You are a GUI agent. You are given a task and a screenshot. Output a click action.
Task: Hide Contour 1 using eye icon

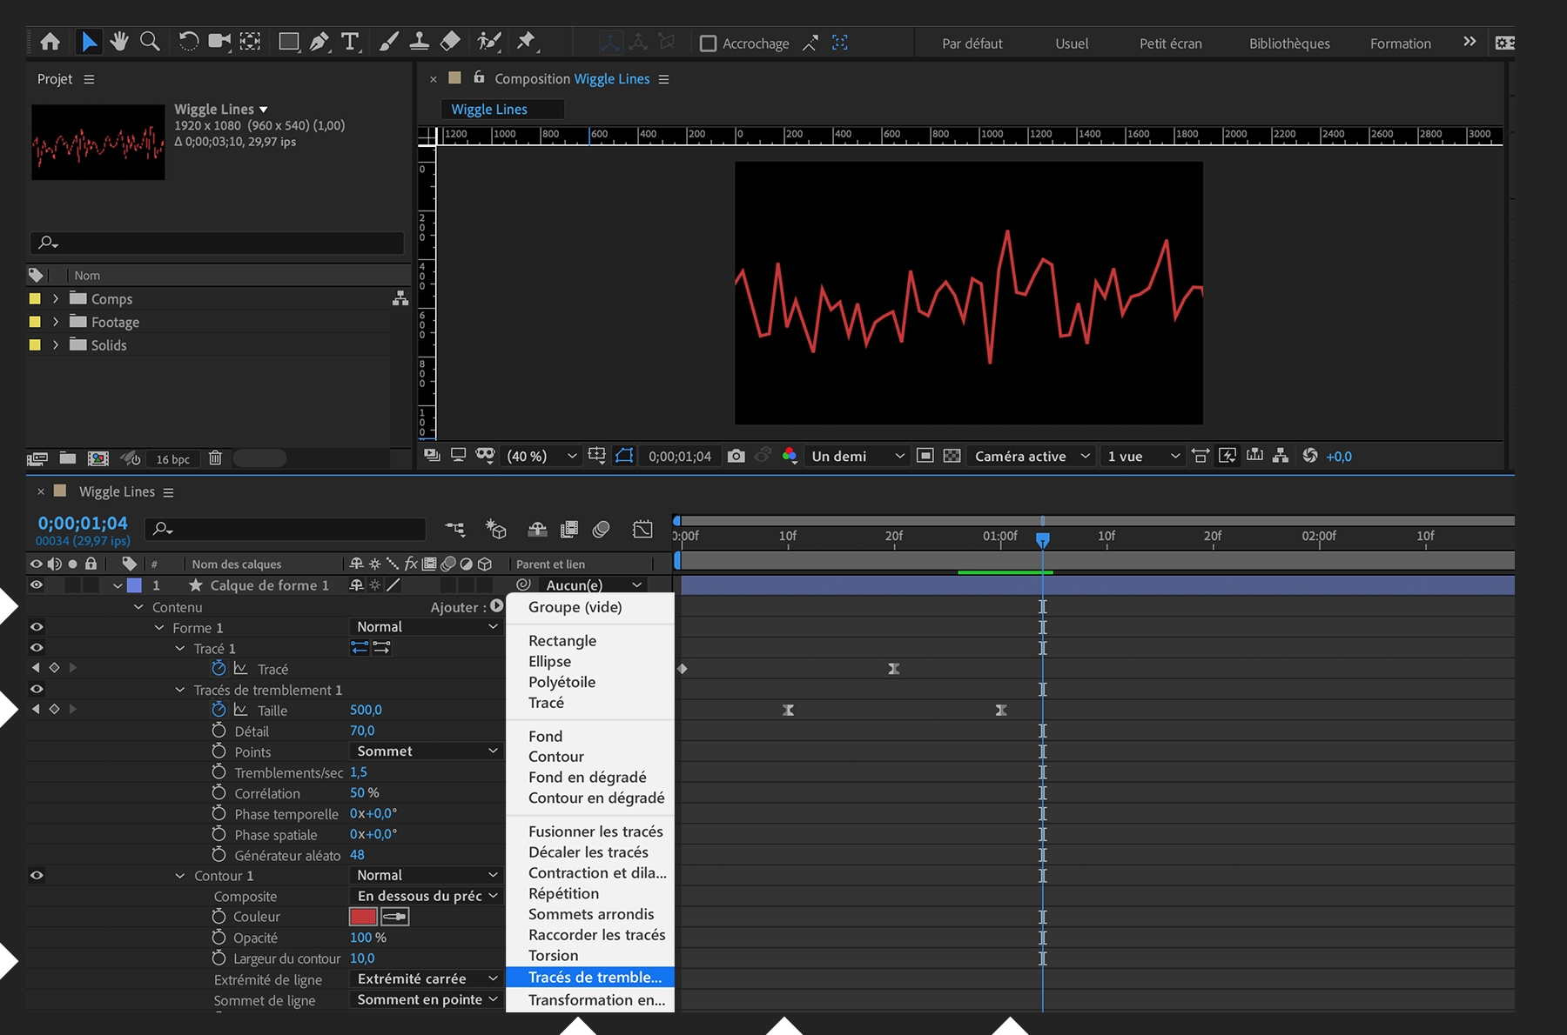click(x=37, y=876)
